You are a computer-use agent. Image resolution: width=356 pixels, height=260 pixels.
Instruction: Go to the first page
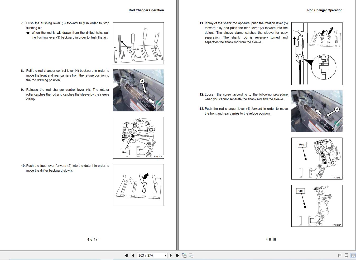point(127,255)
